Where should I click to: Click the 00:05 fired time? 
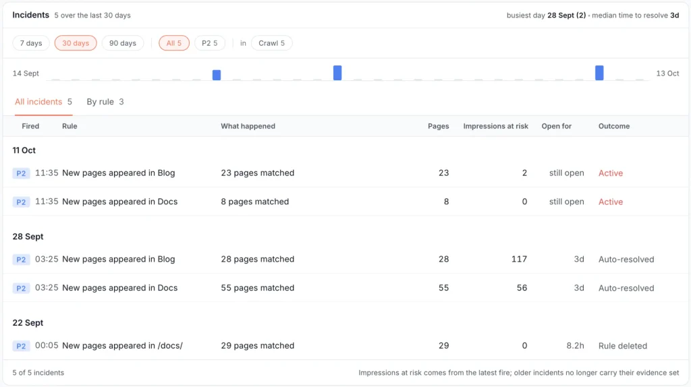[x=47, y=346]
